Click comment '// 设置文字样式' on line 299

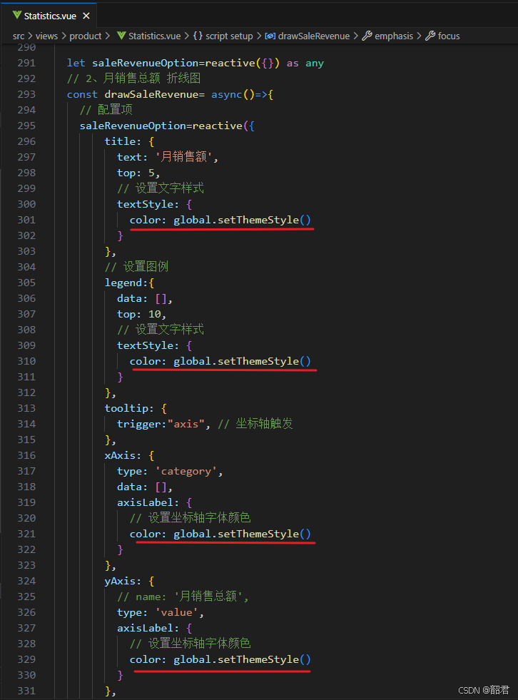tap(161, 188)
